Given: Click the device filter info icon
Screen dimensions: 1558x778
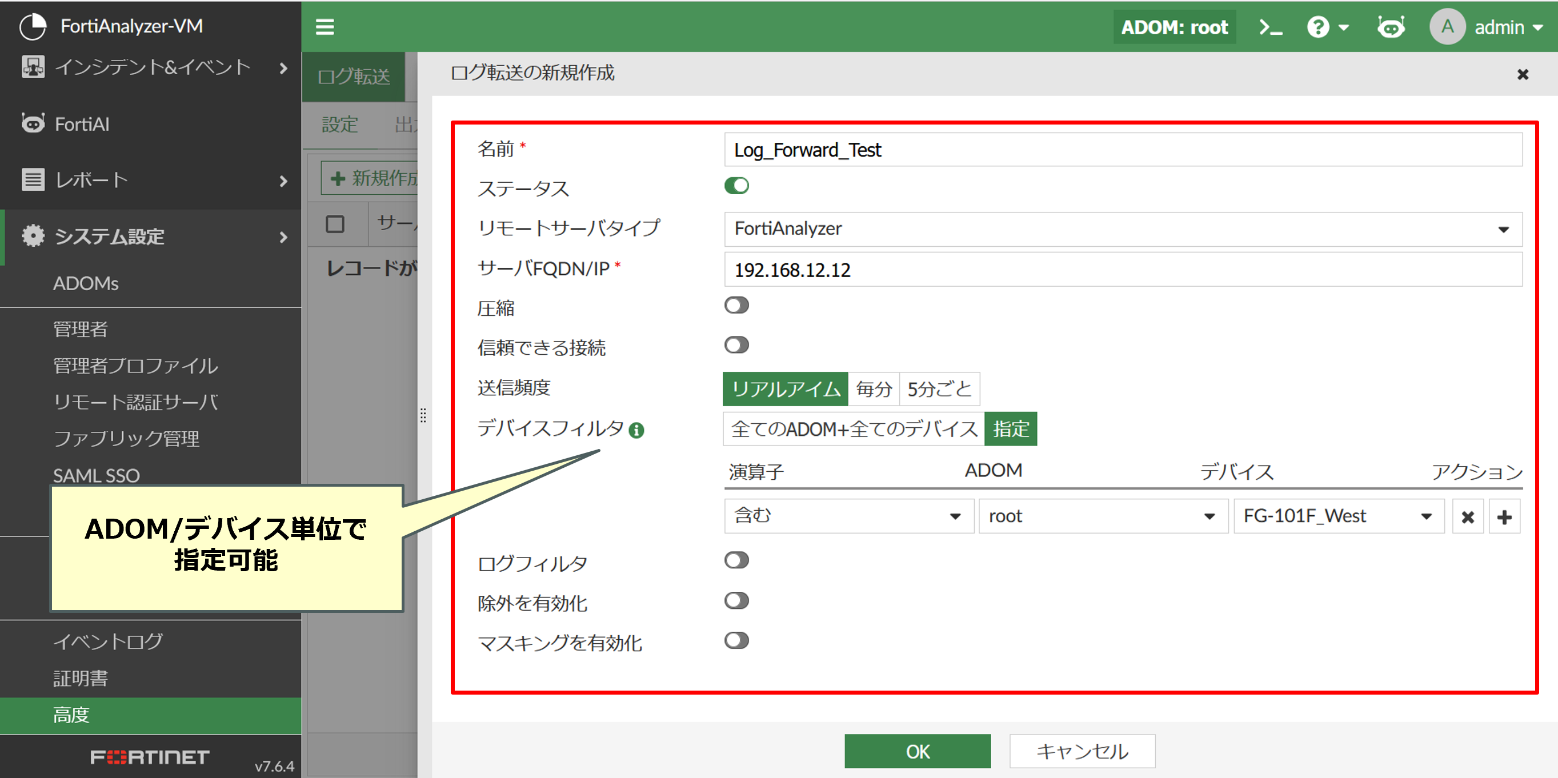Looking at the screenshot, I should tap(636, 430).
